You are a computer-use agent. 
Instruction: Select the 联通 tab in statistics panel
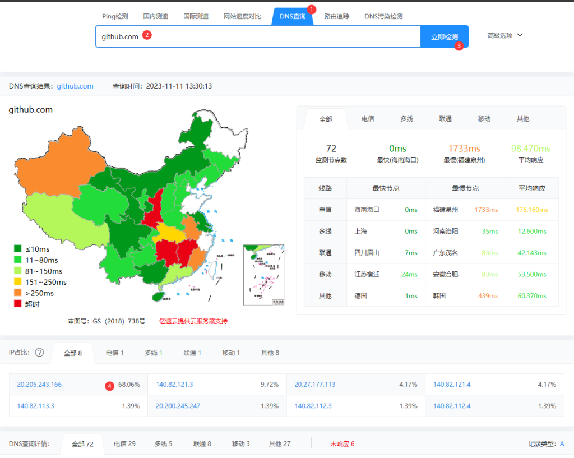coord(446,119)
